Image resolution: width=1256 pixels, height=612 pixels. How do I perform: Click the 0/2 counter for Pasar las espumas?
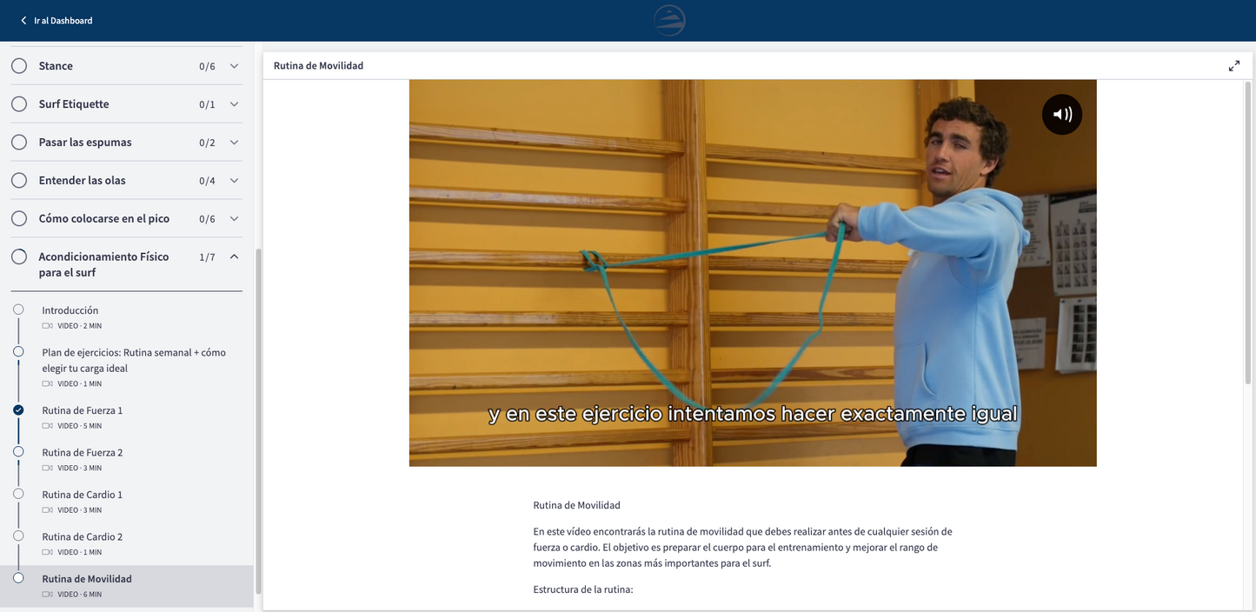207,143
